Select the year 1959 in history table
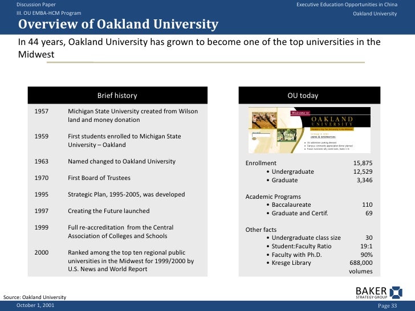The height and width of the screenshot is (311, 415). (41, 137)
